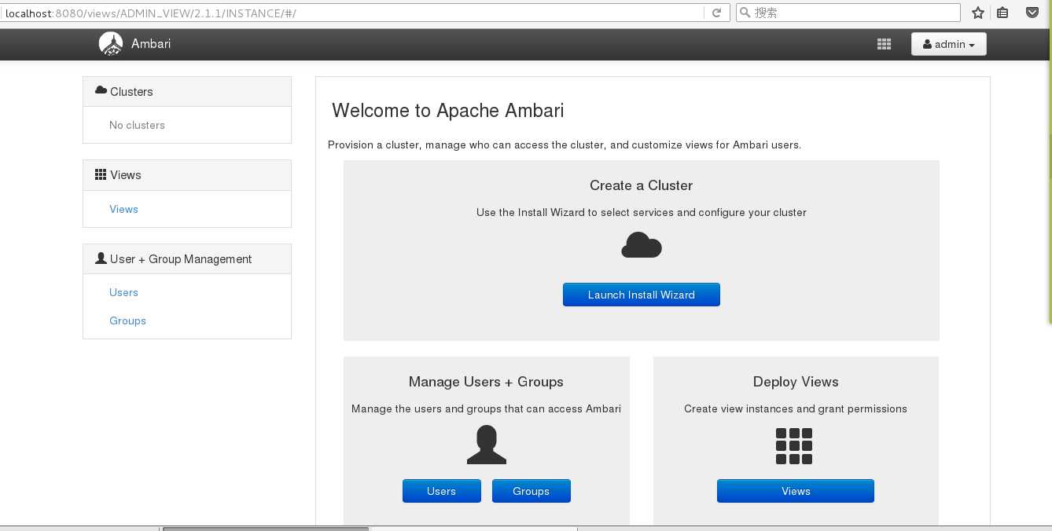Screen dimensions: 1052x531
Task: Click the Ambari logo icon
Action: [x=111, y=44]
